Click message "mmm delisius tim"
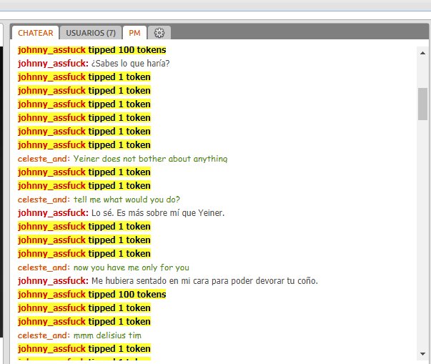 pos(107,335)
